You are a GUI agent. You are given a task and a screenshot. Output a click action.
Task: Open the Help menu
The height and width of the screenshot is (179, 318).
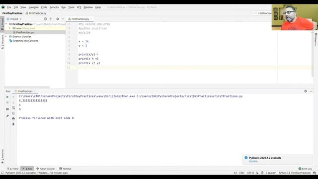pos(98,7)
